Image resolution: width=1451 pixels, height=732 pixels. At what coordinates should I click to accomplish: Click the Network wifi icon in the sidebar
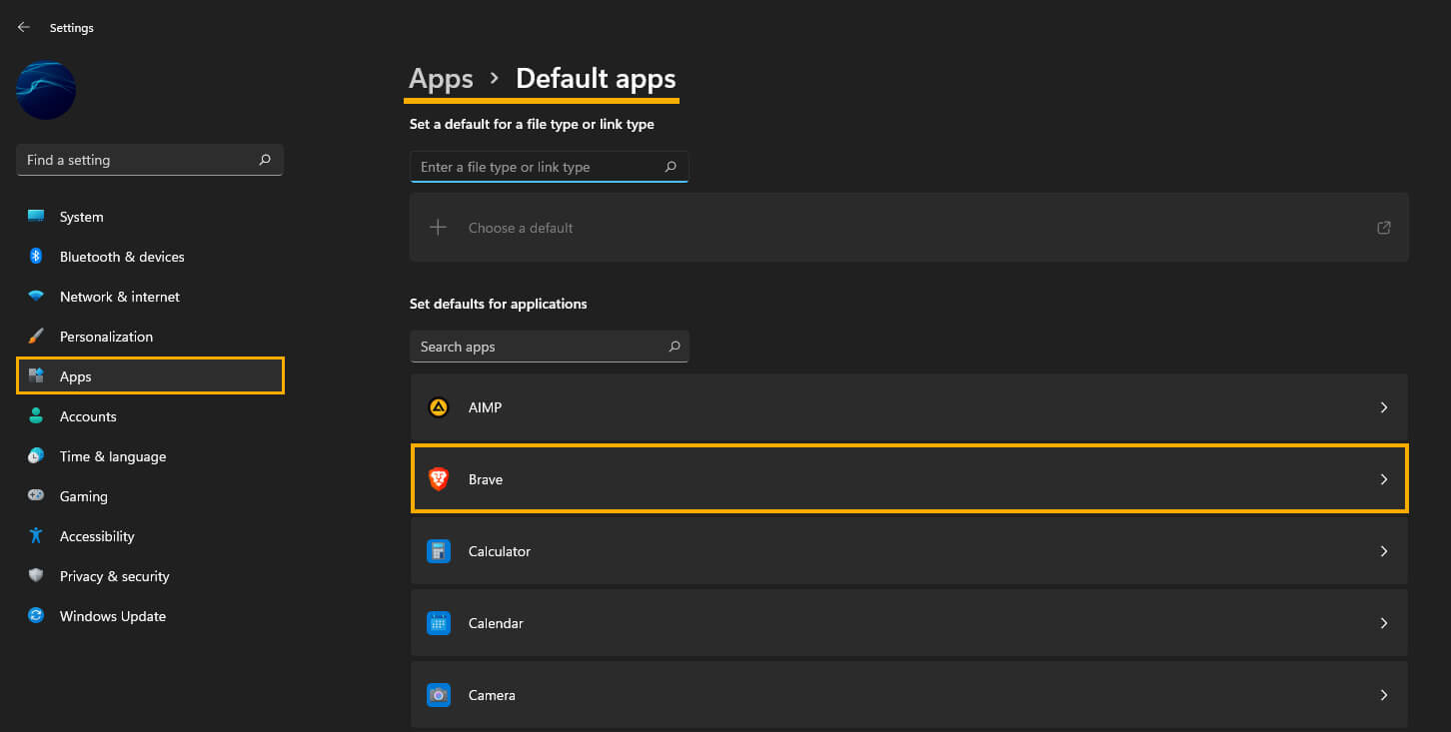point(36,297)
